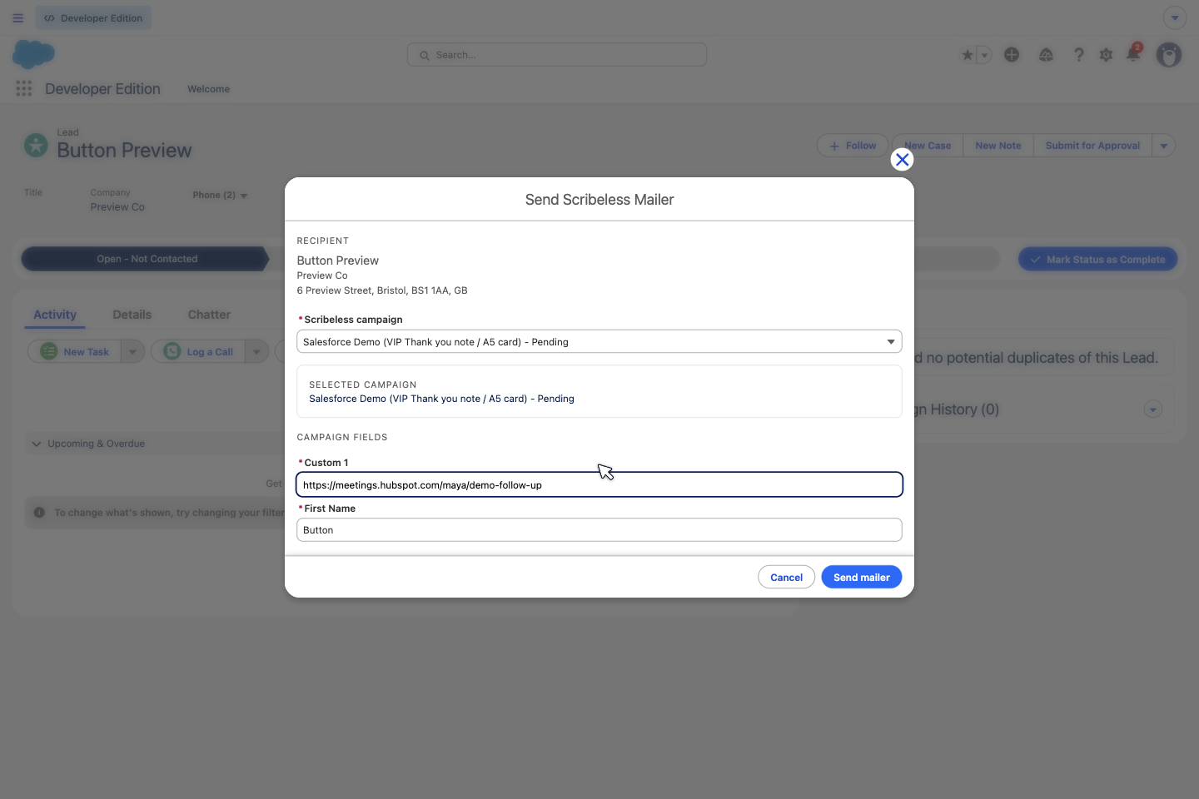Open the hamburger menu icon
Screen dimensions: 1199x799
coord(17,17)
